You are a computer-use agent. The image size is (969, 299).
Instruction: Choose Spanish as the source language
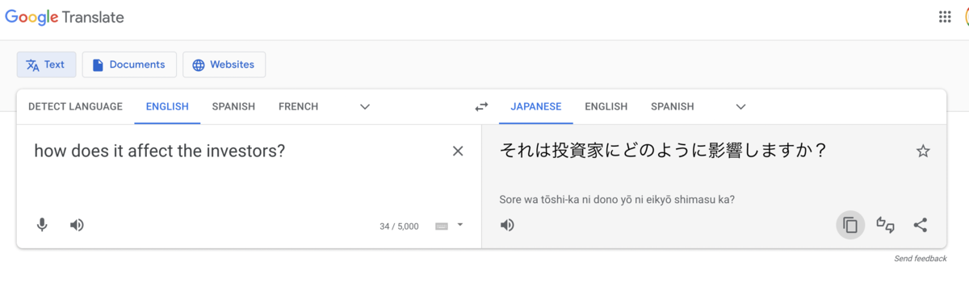click(233, 106)
